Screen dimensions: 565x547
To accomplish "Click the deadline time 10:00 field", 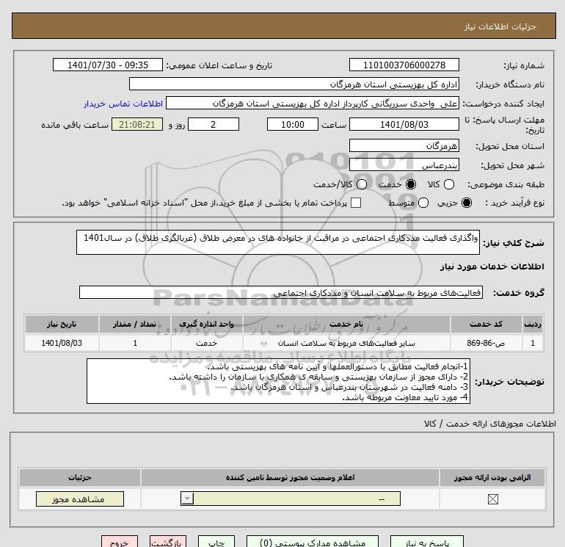I will point(293,124).
